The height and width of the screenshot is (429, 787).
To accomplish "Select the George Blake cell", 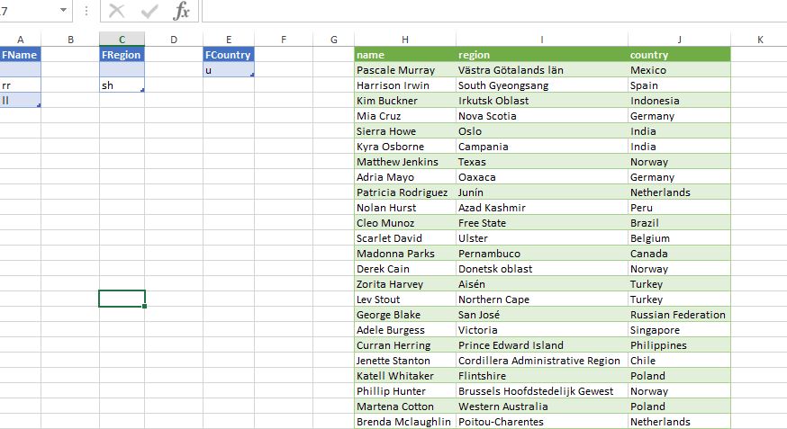I will 405,315.
